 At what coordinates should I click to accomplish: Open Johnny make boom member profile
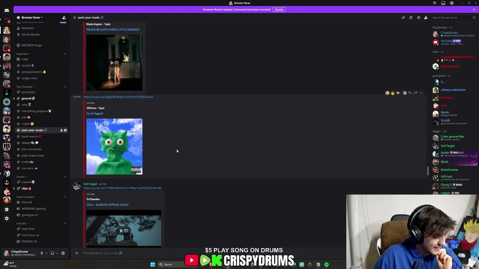[x=454, y=90]
